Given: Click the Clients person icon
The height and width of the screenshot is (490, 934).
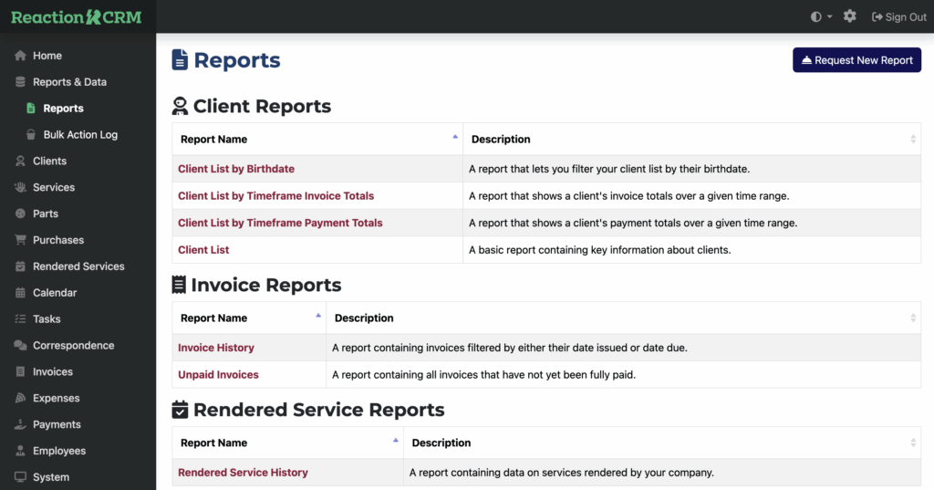Looking at the screenshot, I should tap(20, 162).
